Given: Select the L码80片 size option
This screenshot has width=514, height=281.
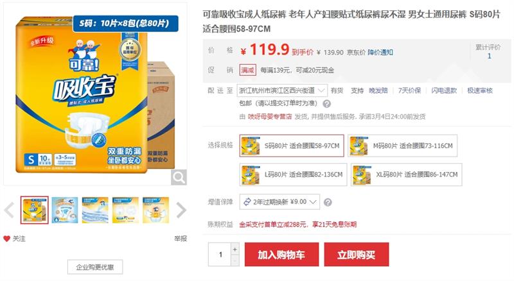Looking at the screenshot, I should 293,175.
